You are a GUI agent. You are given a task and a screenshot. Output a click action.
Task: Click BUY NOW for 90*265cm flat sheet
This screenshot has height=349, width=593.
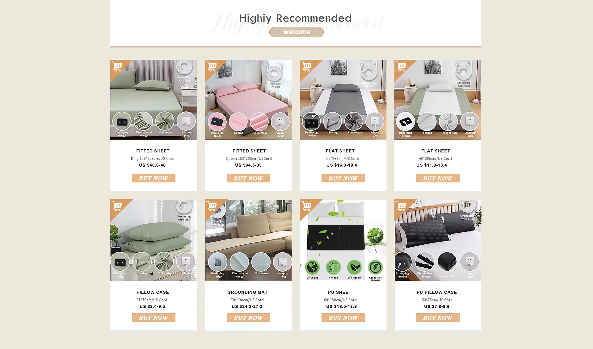pos(343,178)
